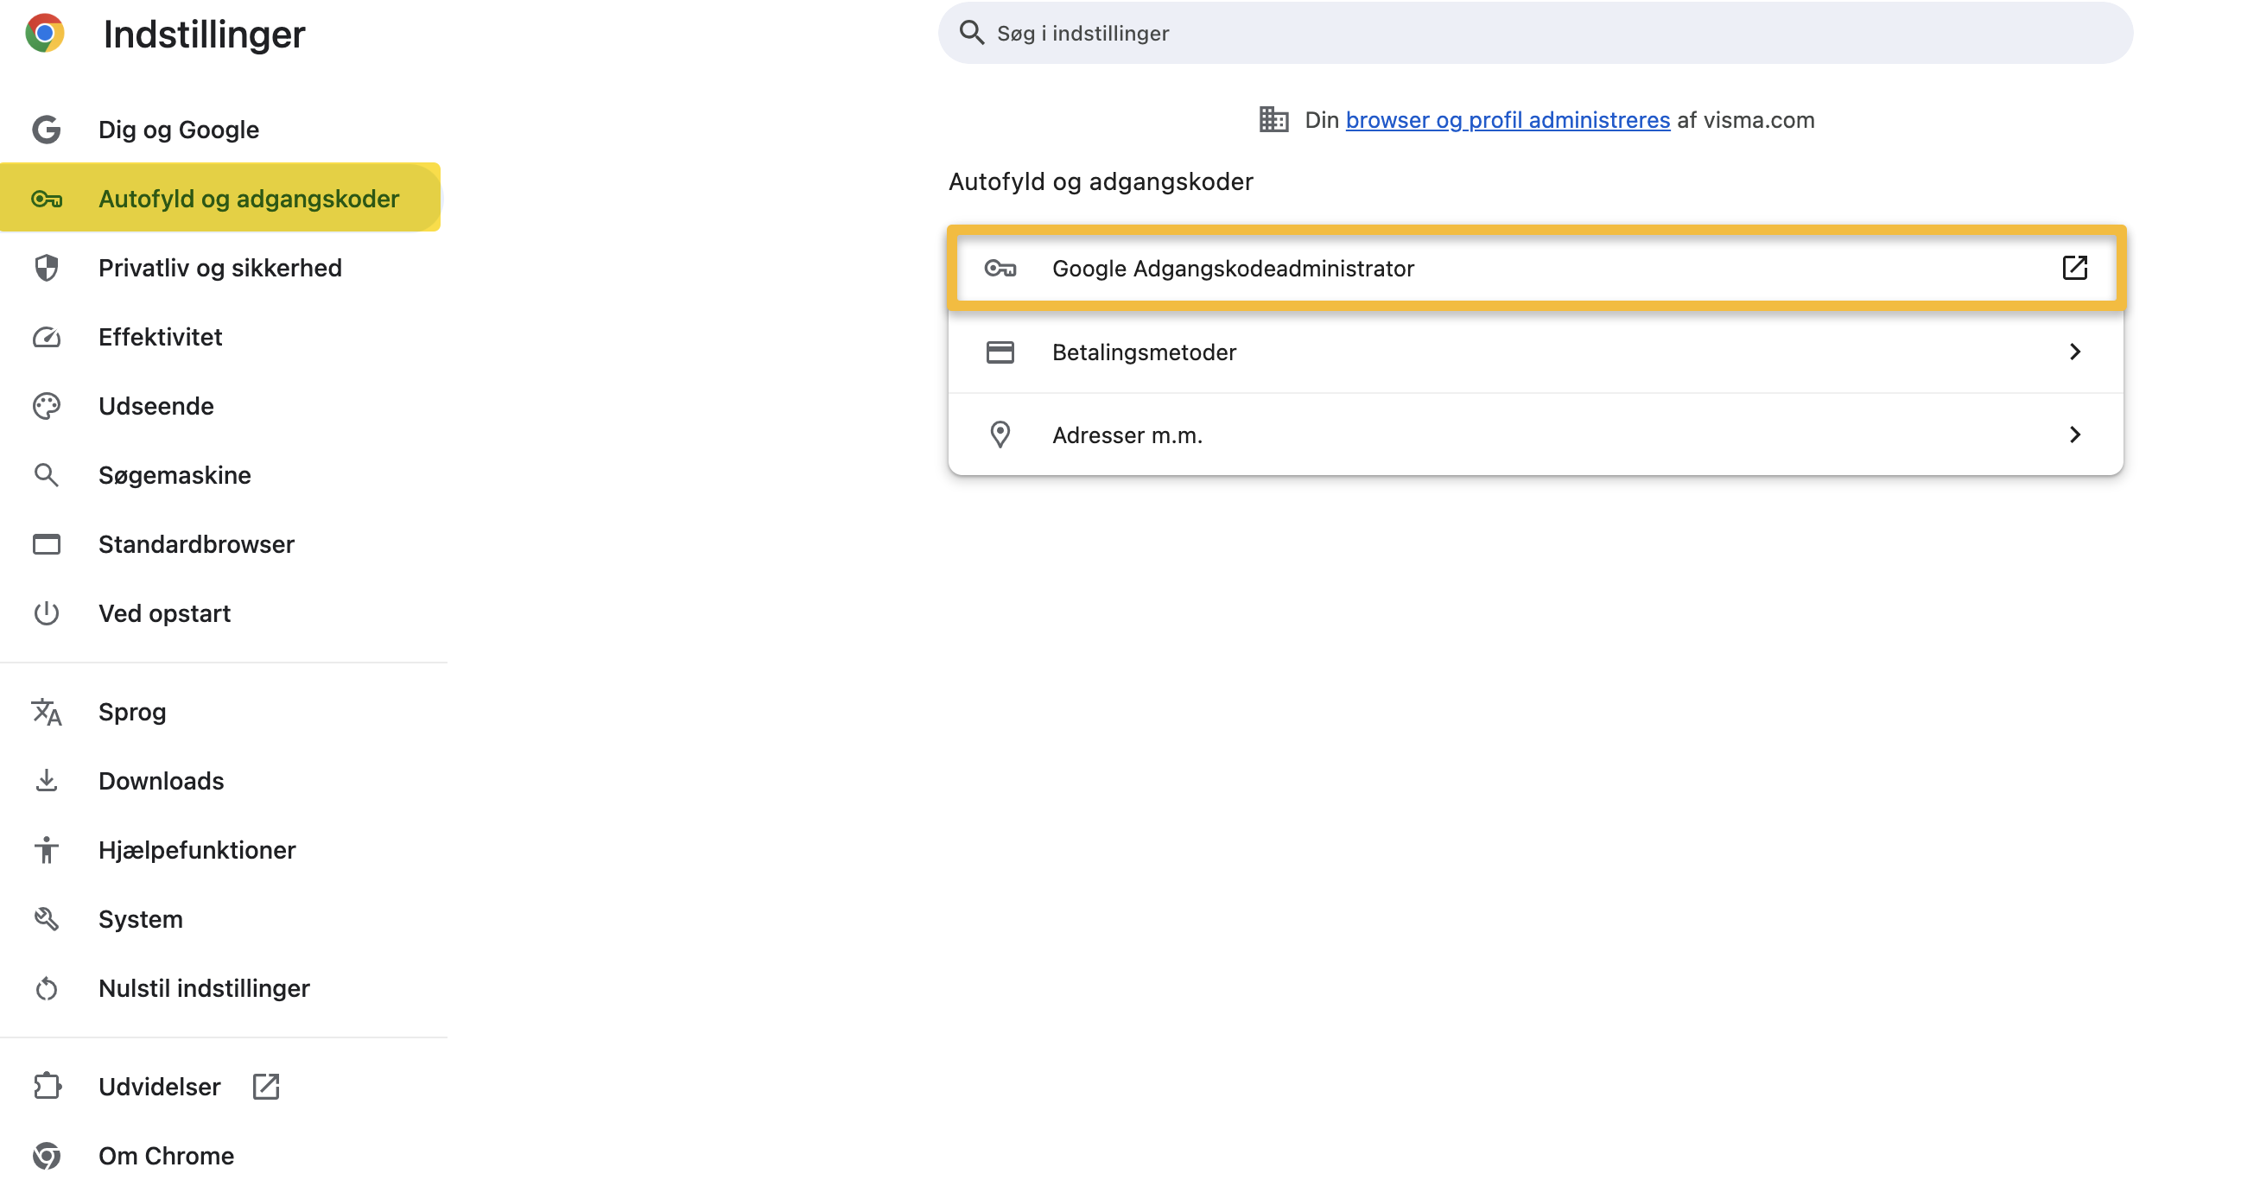Viewport: 2260px width, 1199px height.
Task: Select Om Chrome in the sidebar
Action: click(167, 1156)
